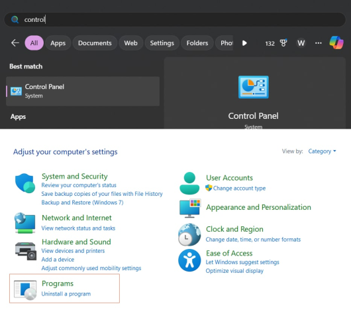Switch to the Folders filter tab
The image size is (351, 312).
click(197, 43)
